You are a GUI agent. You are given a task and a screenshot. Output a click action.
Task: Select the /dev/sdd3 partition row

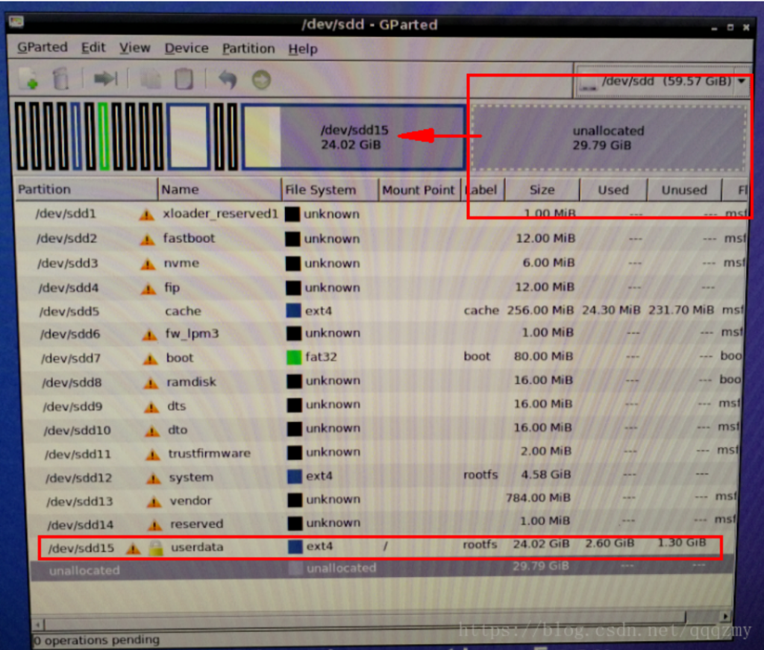380,263
